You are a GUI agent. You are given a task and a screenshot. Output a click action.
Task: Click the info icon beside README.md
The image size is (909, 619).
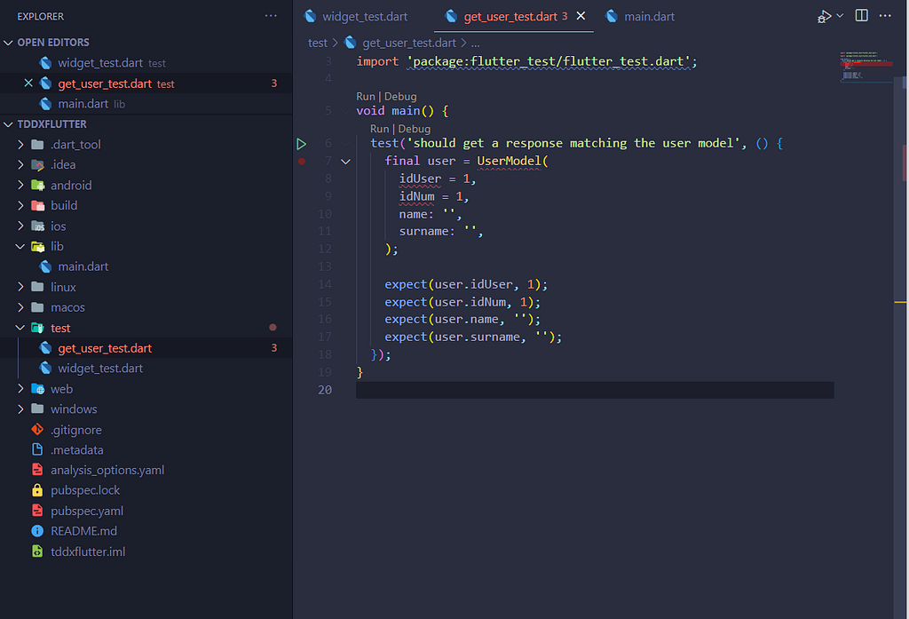(x=37, y=531)
